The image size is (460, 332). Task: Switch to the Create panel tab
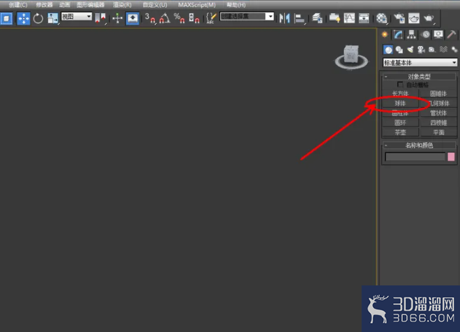tap(385, 35)
